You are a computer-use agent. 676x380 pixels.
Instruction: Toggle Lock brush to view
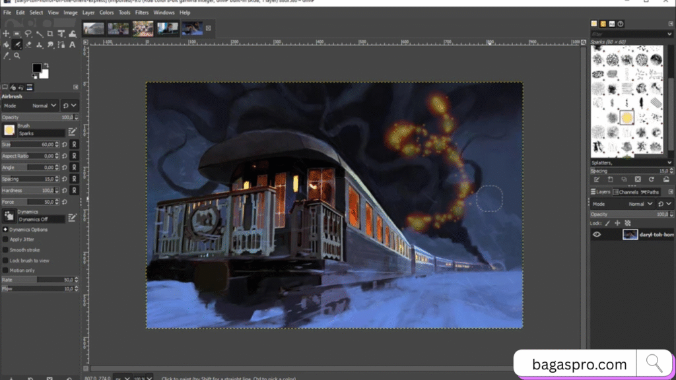(6, 261)
